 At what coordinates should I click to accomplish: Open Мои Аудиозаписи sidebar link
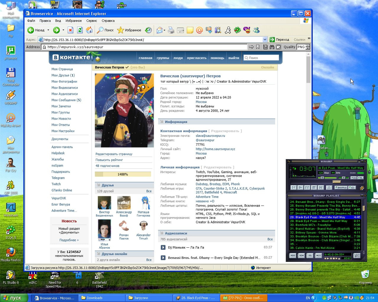tap(65, 94)
